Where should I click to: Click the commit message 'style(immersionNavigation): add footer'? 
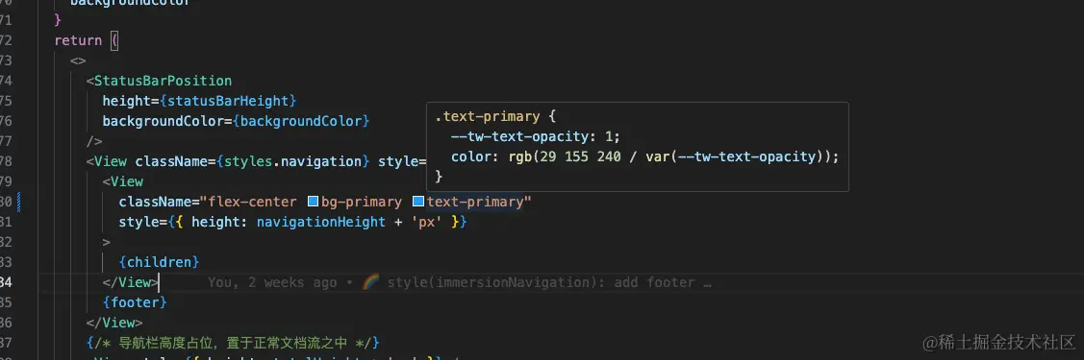(x=549, y=282)
